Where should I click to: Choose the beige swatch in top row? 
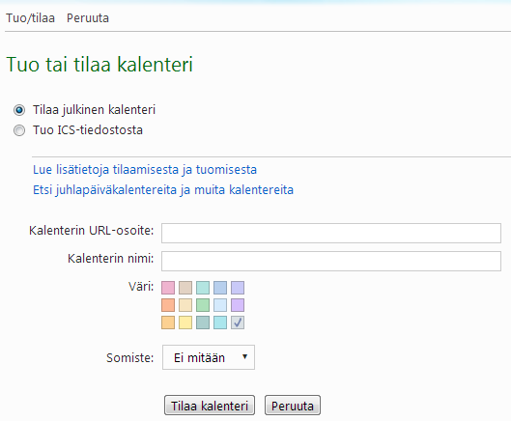click(185, 288)
